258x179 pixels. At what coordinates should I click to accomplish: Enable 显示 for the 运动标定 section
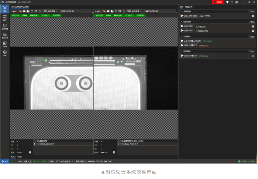point(250,51)
